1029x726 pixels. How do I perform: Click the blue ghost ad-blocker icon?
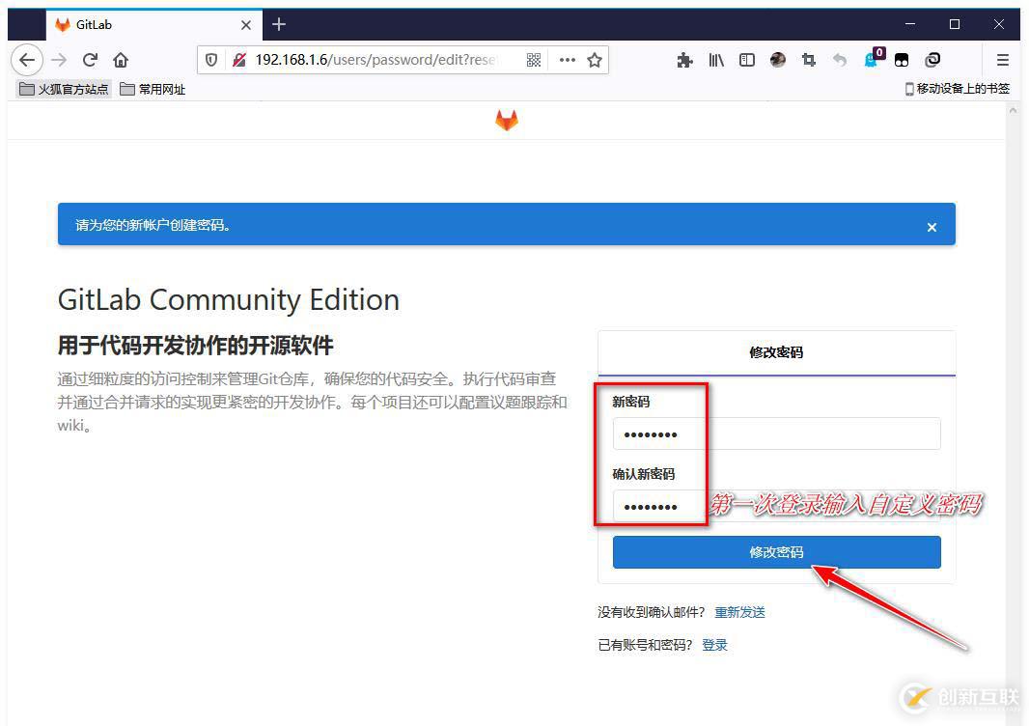coord(872,61)
